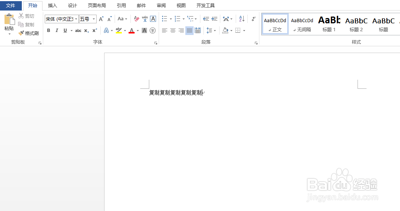Open the underline style dropdown arrow
This screenshot has width=400, height=211.
pos(71,30)
